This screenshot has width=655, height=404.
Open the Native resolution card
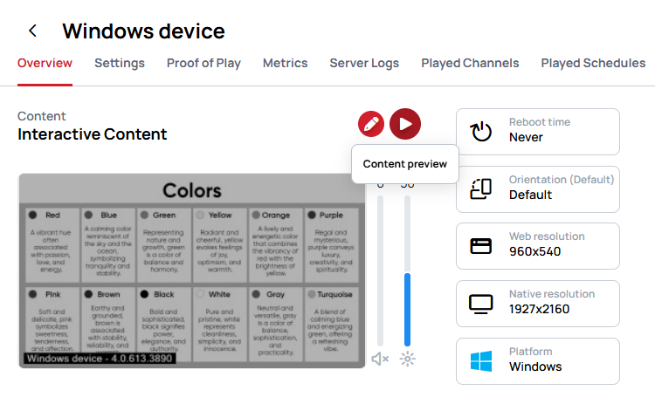click(x=538, y=304)
